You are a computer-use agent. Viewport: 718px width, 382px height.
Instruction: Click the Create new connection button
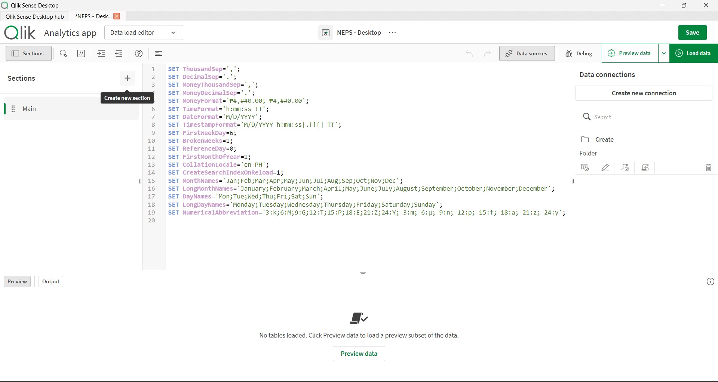644,93
